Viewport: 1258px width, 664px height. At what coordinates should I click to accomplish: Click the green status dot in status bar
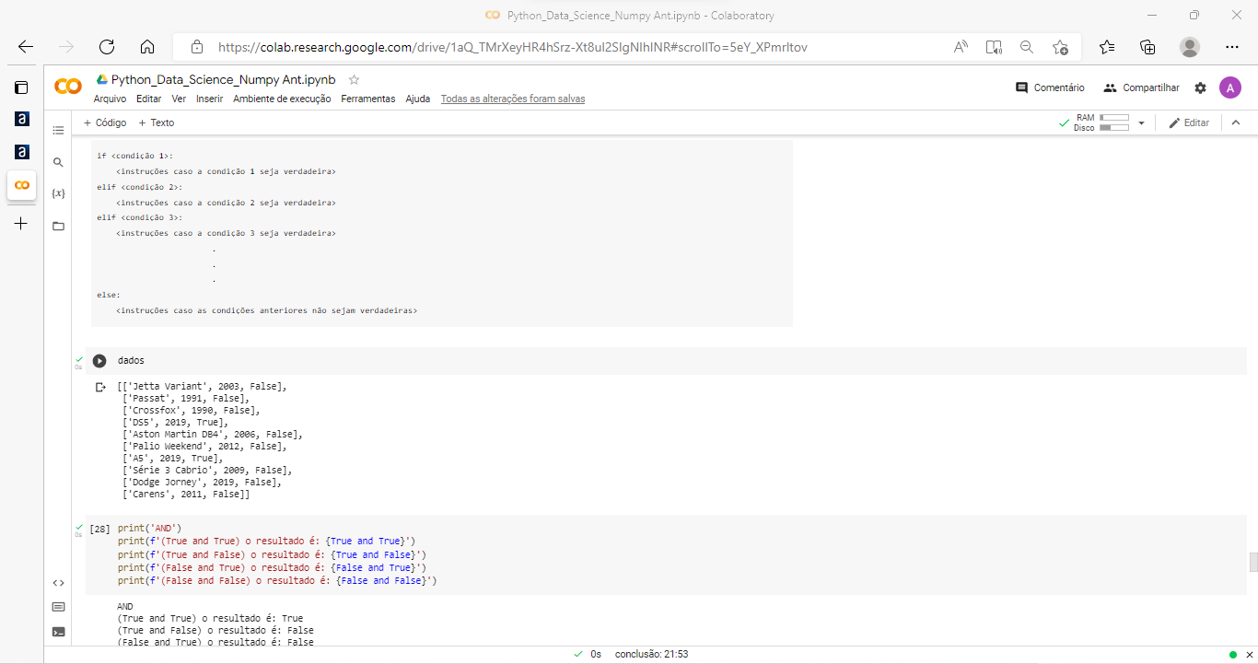pos(1232,655)
